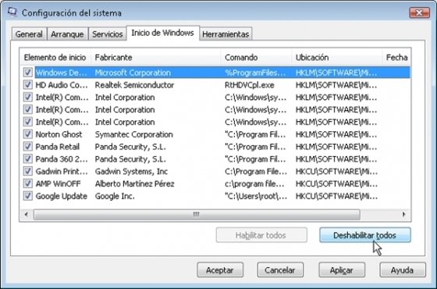Uncheck the Gadwin PrintScreen startup checkbox

[27, 171]
